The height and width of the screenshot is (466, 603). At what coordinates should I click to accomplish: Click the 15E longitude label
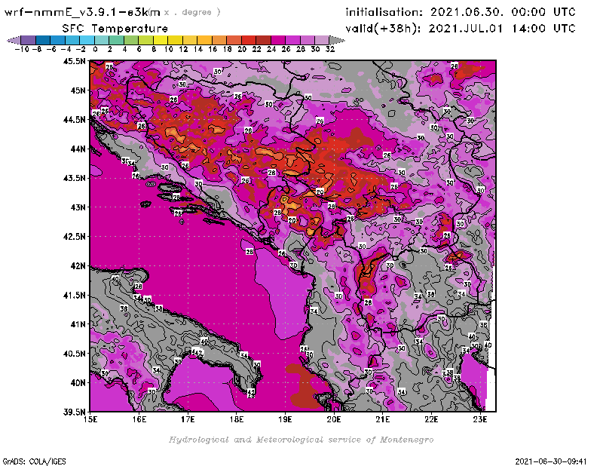[x=90, y=419]
